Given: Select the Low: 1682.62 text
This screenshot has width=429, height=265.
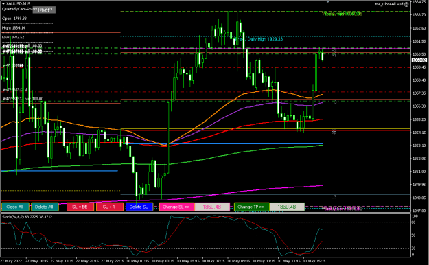Looking at the screenshot, I should (13, 37).
